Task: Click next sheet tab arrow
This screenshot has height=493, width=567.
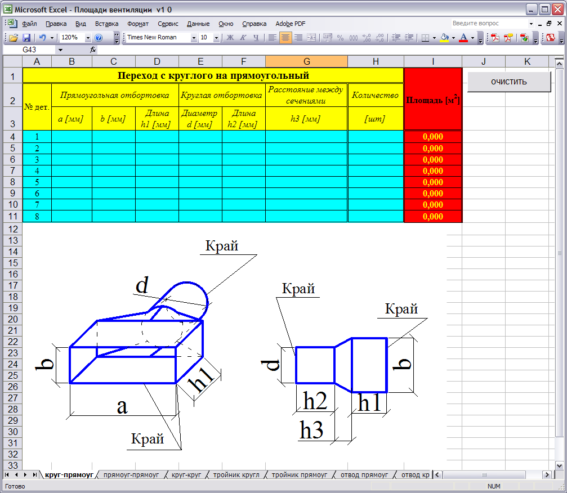Action: point(25,474)
